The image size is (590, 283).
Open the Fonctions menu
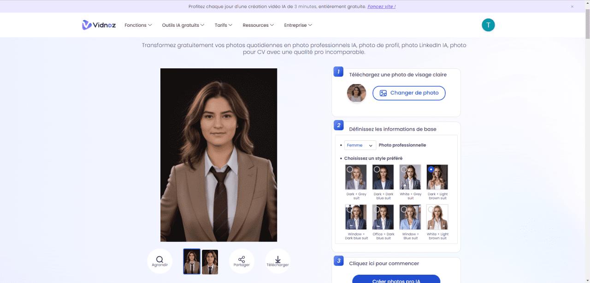(138, 25)
